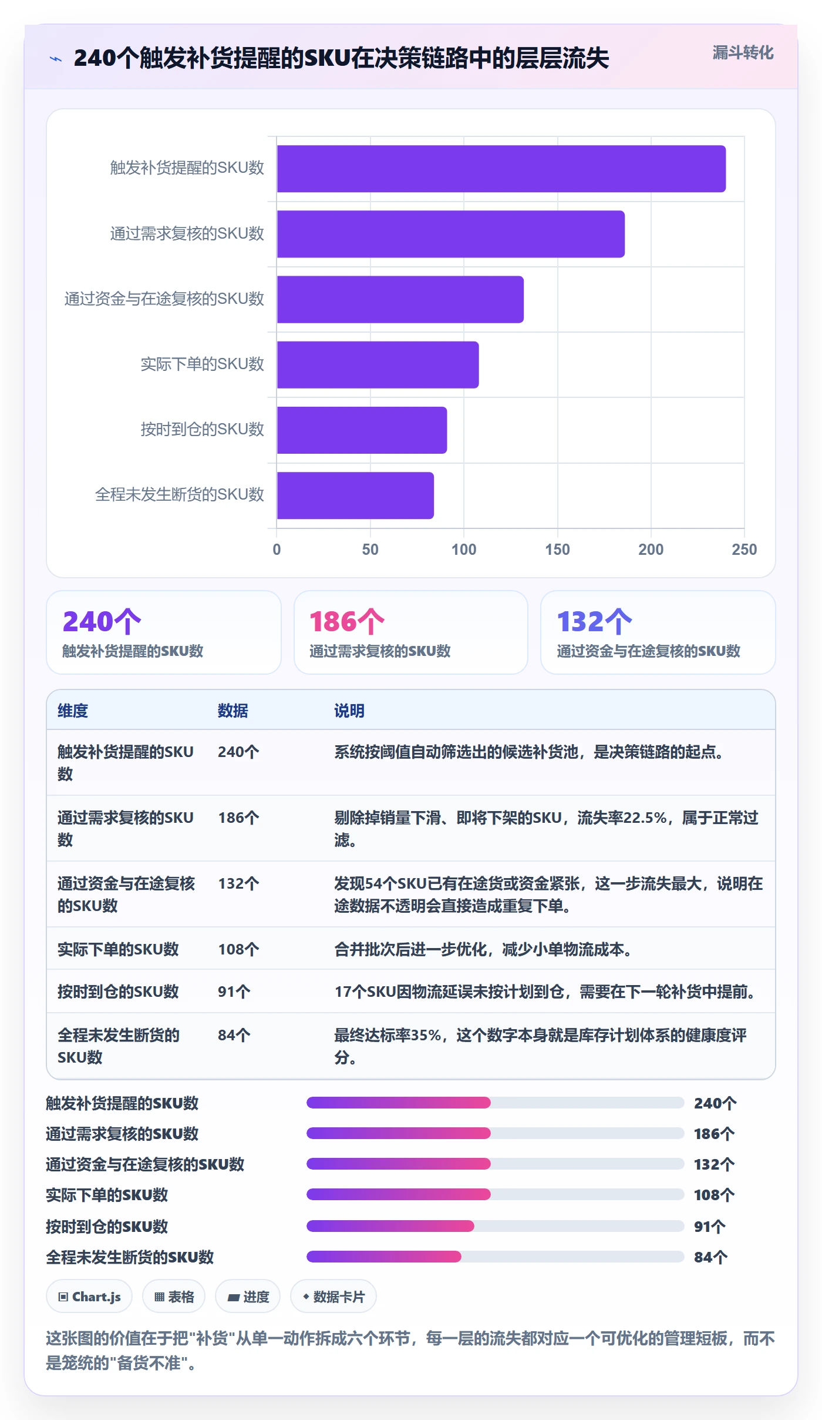Image resolution: width=822 pixels, height=1420 pixels.
Task: Click the description mentioning 流失率22.5%
Action: (x=547, y=829)
